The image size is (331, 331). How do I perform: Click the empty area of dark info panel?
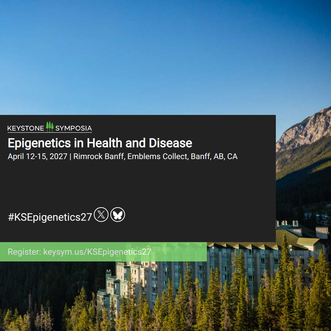point(137,184)
